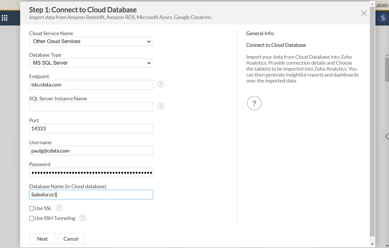Click inside the Endpoint text field

click(x=91, y=84)
